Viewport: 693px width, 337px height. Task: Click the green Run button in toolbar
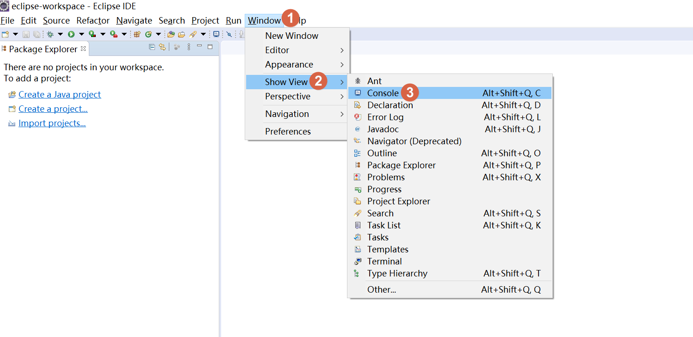click(71, 34)
